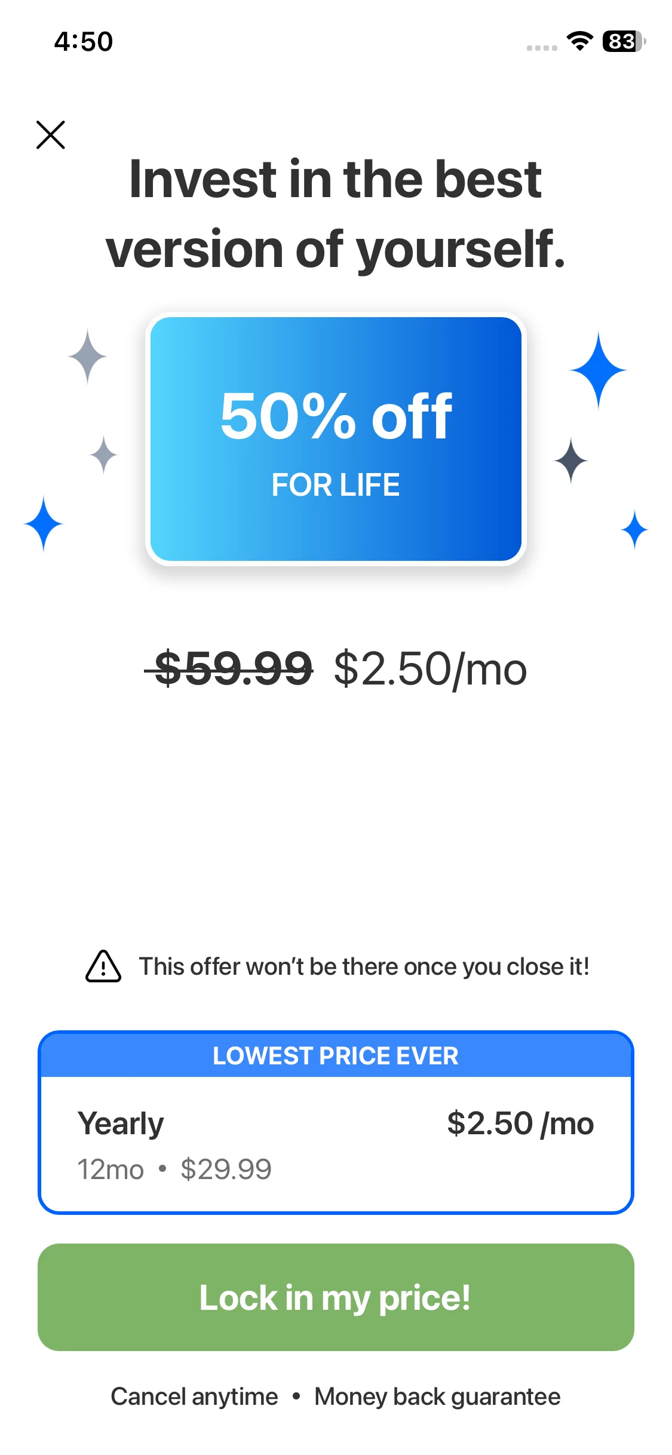Select the Yearly plan option
Screen dimensions: 672x1455
(335, 1144)
